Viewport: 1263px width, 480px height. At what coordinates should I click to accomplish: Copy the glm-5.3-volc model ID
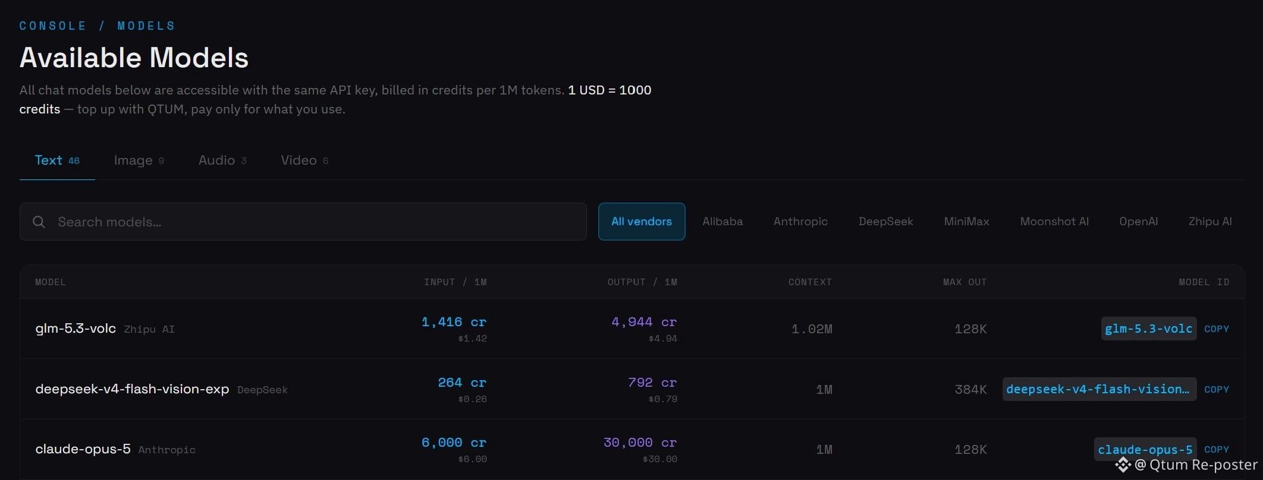coord(1216,329)
